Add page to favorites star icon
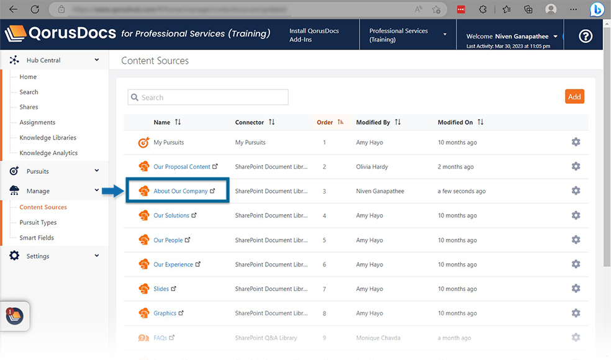 436,9
